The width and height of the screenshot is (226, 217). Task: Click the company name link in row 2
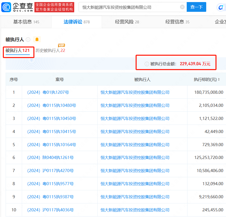135,105
